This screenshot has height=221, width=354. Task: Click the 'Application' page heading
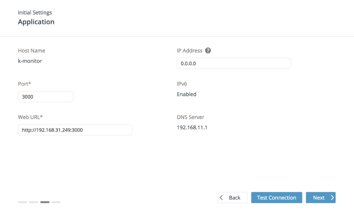click(x=36, y=22)
